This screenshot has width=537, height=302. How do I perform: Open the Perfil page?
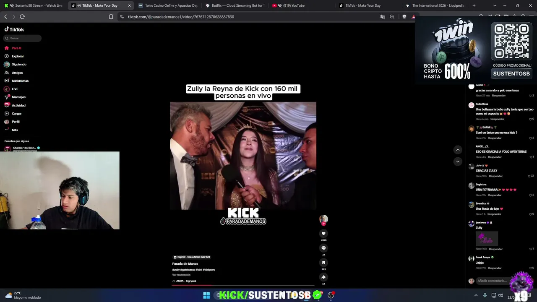pos(12,122)
